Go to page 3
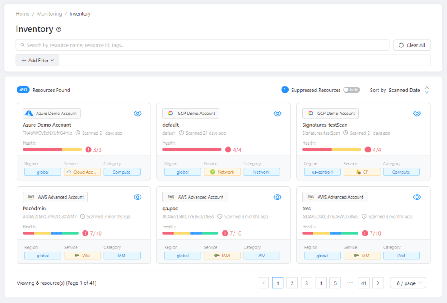447x303 pixels. [306, 283]
